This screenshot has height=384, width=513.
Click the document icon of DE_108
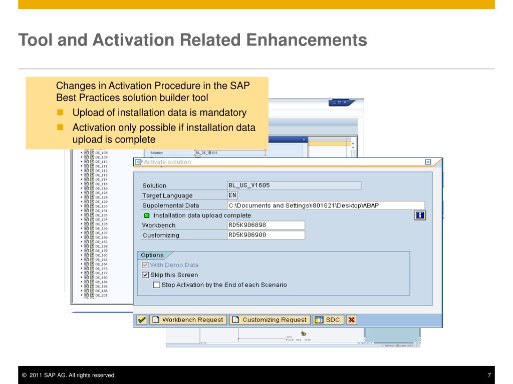coord(92,152)
